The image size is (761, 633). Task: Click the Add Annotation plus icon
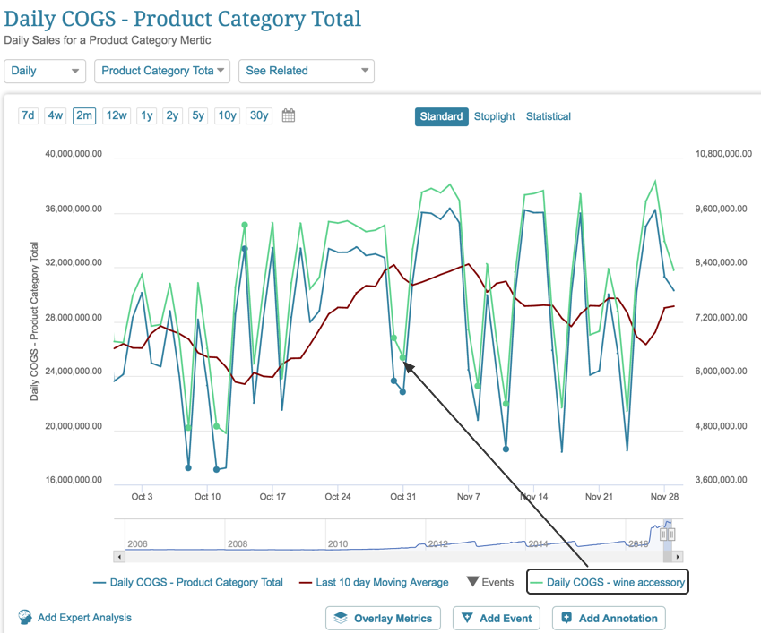[566, 618]
